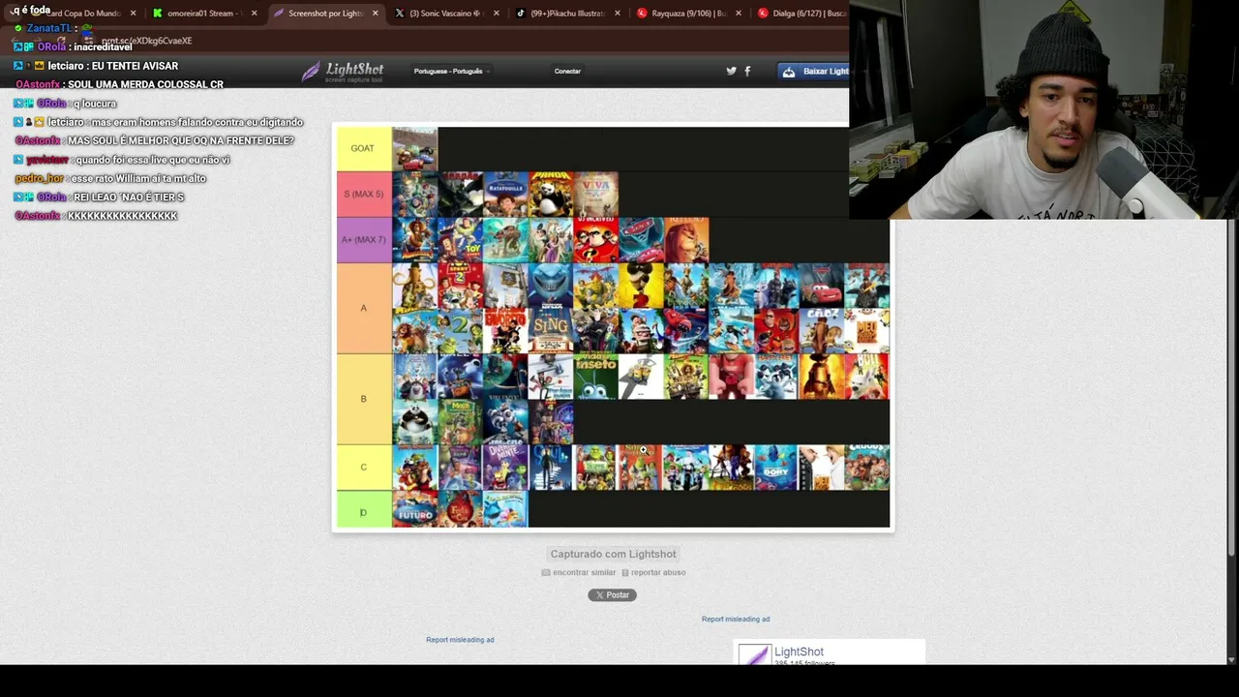Close the Screenshot por Lightshot tab
The width and height of the screenshot is (1239, 697).
[375, 14]
